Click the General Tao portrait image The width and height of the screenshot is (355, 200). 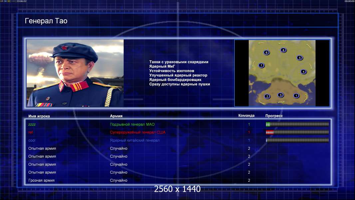click(75, 73)
